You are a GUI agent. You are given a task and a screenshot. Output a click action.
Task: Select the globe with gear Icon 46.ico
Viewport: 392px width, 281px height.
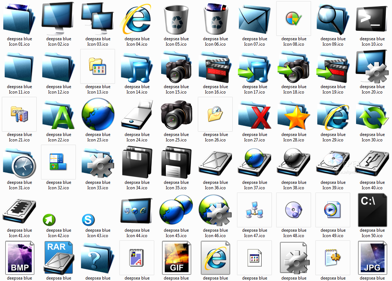[215, 211]
